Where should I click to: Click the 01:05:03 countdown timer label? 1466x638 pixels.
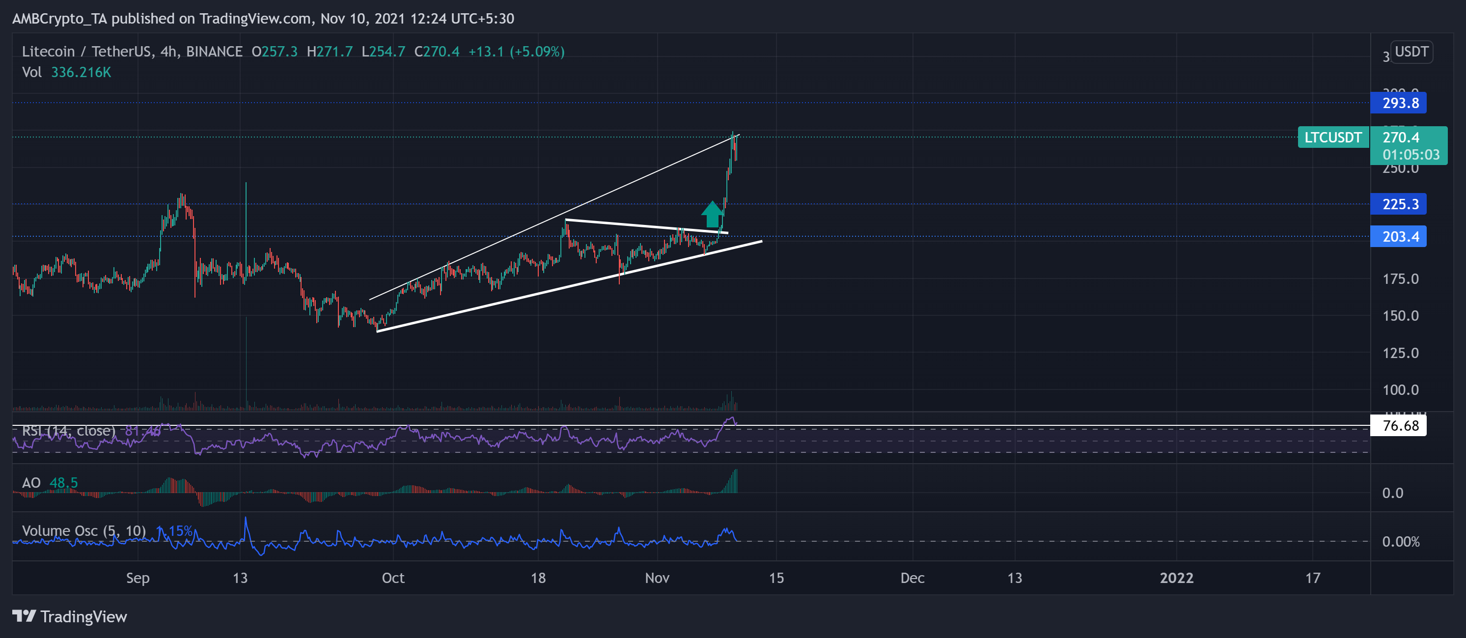(1411, 155)
